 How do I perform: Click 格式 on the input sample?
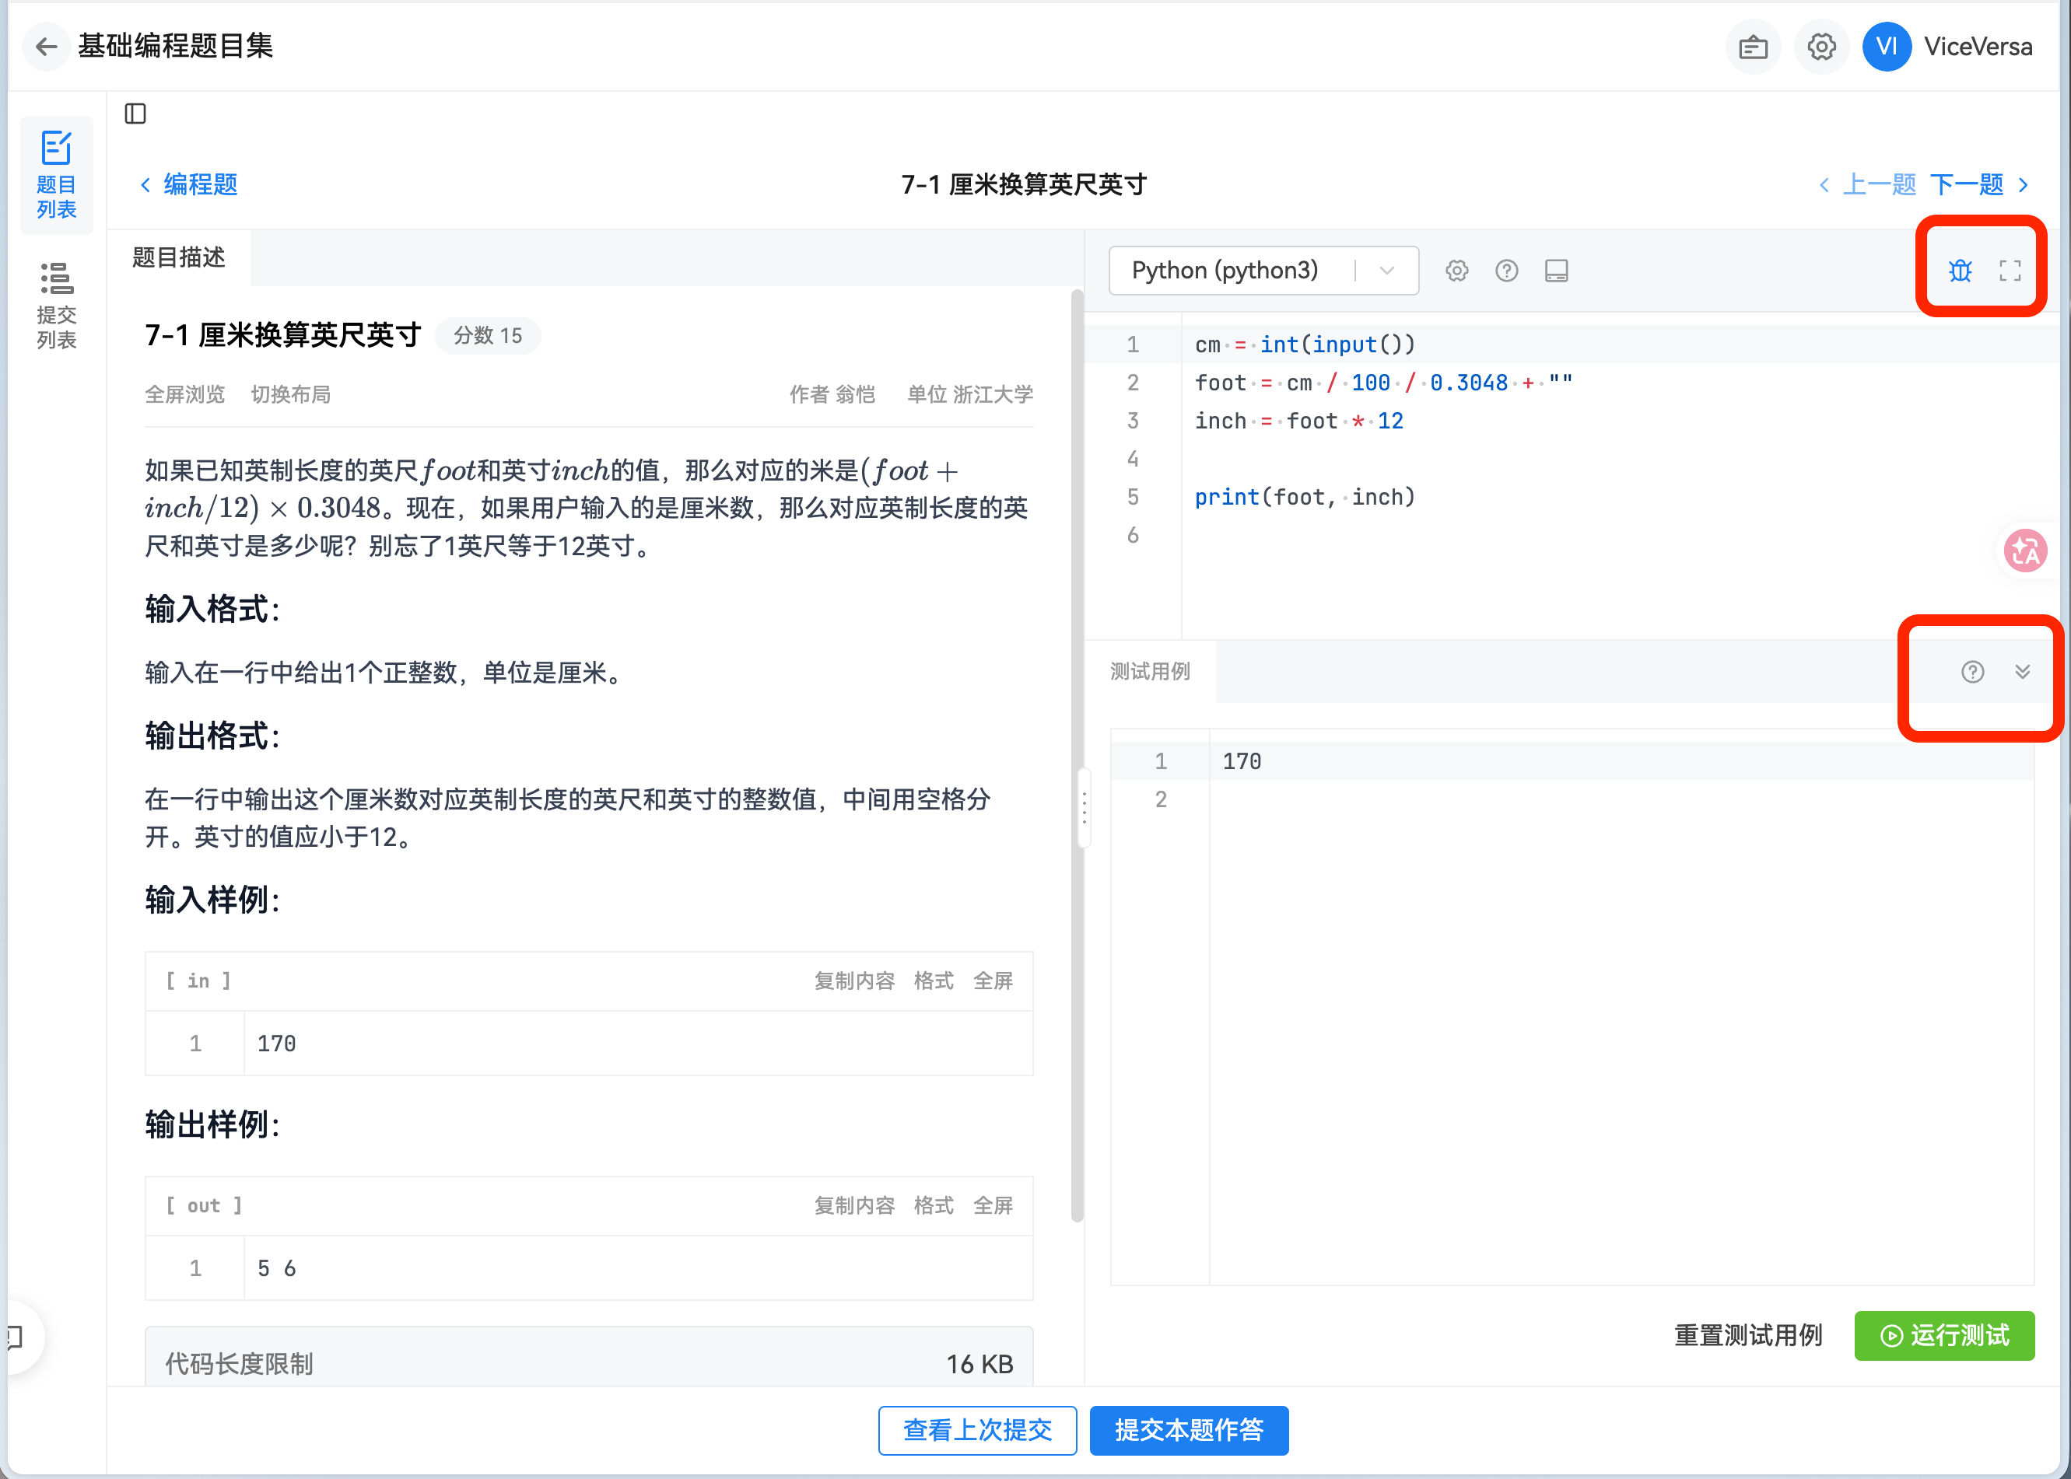(x=933, y=981)
